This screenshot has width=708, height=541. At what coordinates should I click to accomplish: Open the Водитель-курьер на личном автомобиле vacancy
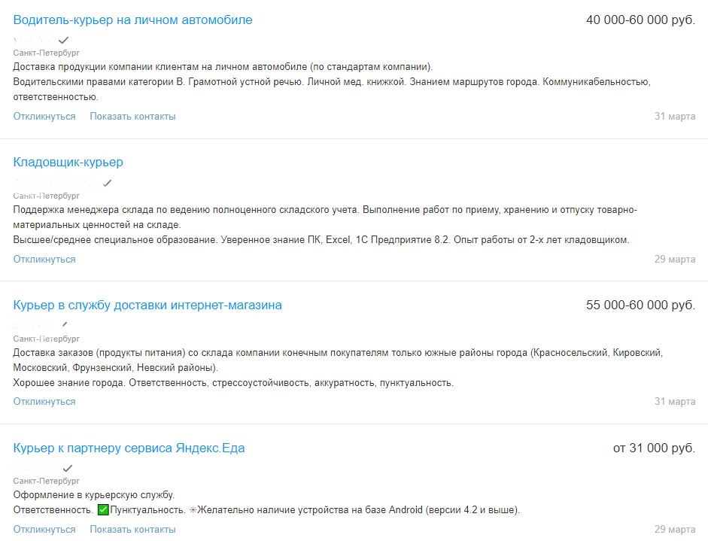(132, 20)
